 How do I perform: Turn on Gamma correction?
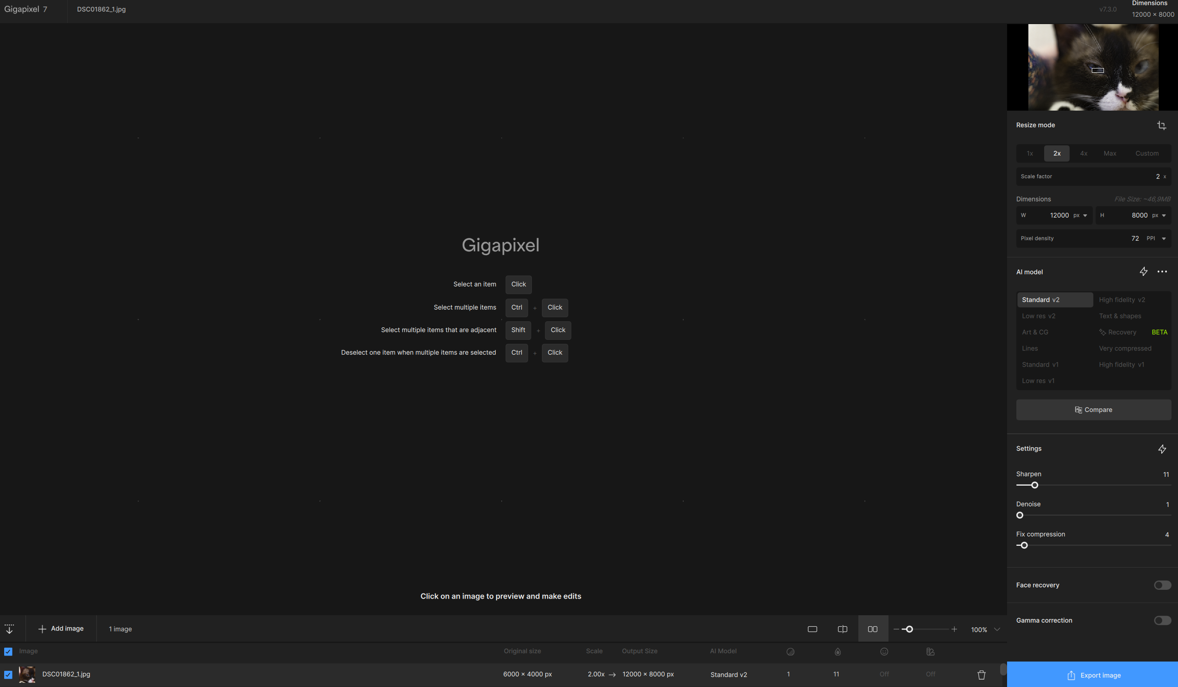tap(1162, 620)
